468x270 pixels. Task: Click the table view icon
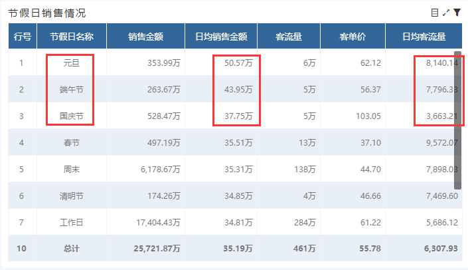(x=435, y=13)
